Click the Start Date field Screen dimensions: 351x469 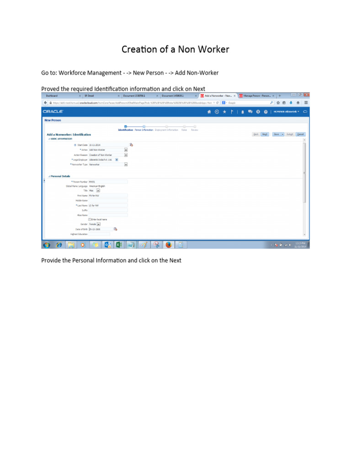click(109, 145)
